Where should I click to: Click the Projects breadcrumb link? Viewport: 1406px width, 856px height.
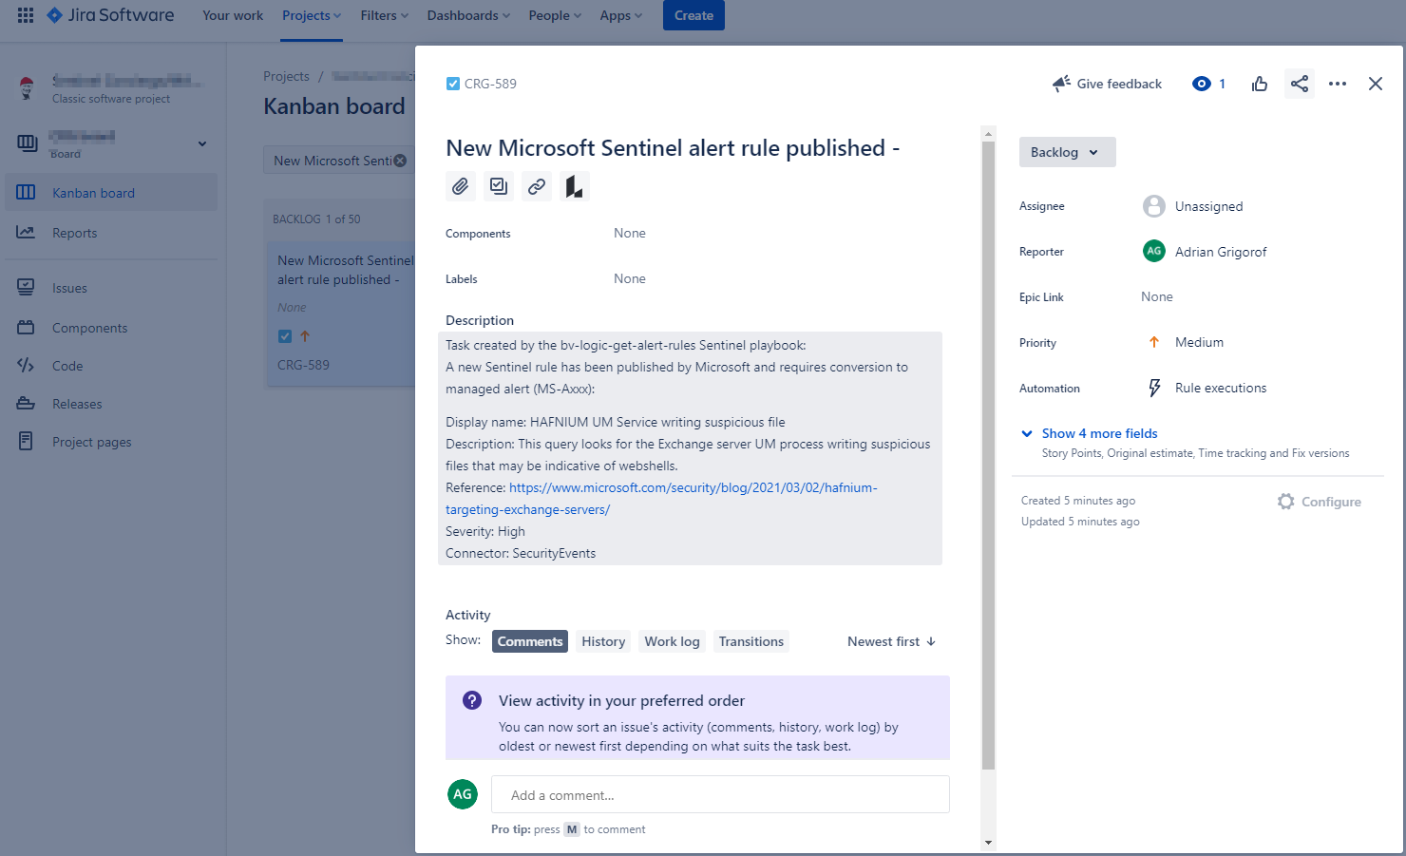click(x=286, y=76)
